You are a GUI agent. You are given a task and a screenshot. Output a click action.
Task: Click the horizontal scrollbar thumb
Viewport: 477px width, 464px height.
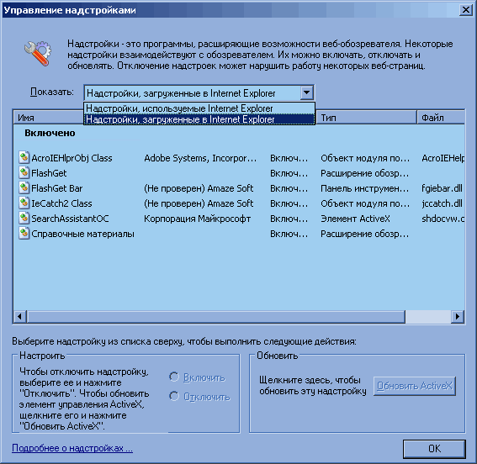[x=216, y=317]
